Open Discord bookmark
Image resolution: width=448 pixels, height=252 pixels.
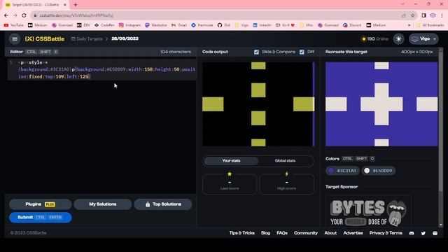pyautogui.click(x=352, y=25)
